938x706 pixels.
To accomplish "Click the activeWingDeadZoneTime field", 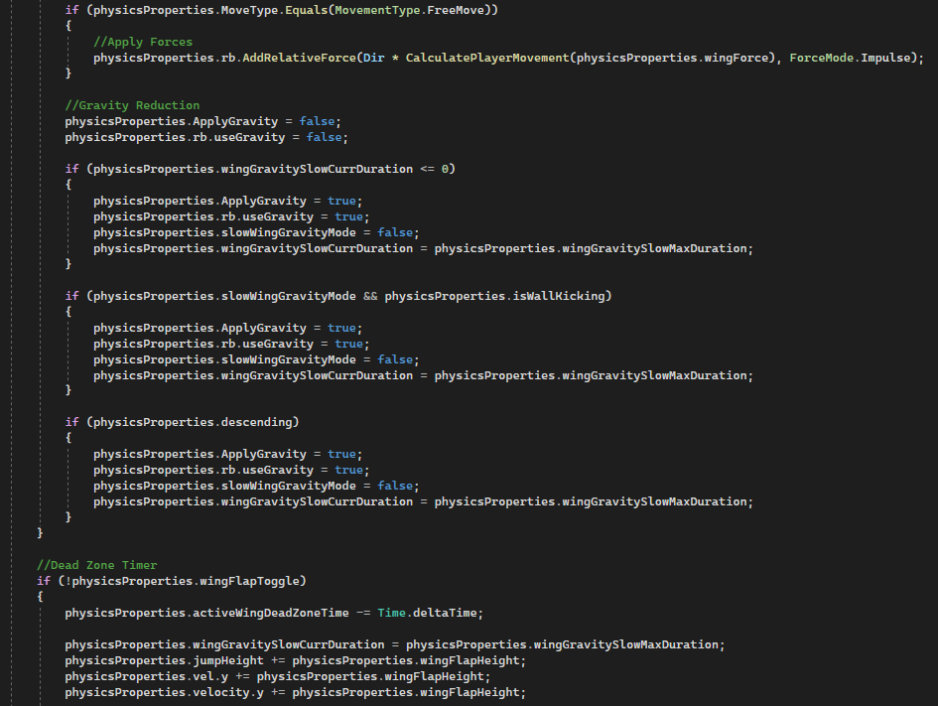I will (x=270, y=613).
